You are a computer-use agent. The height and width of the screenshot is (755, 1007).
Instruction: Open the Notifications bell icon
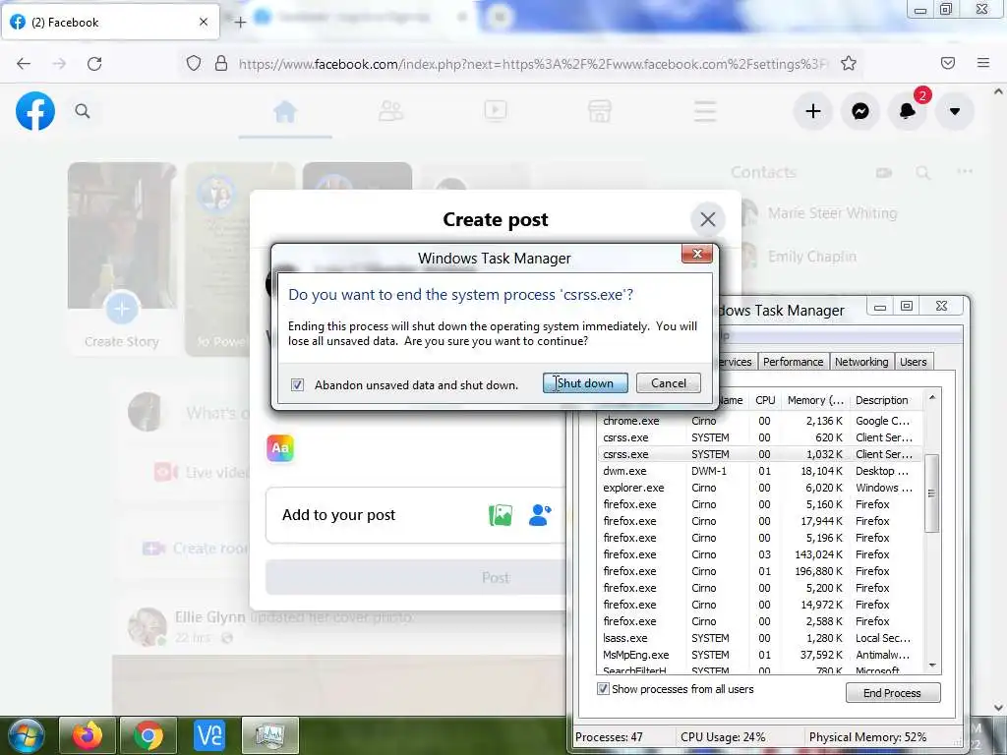coord(908,111)
